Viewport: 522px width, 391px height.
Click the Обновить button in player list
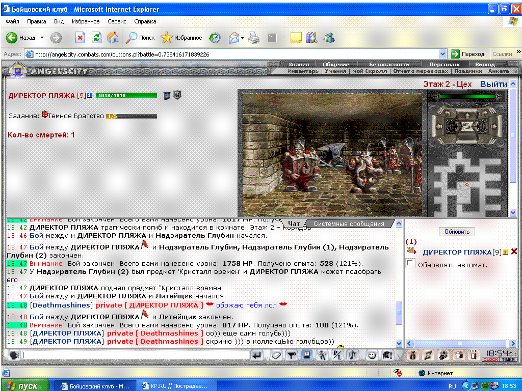tap(457, 232)
